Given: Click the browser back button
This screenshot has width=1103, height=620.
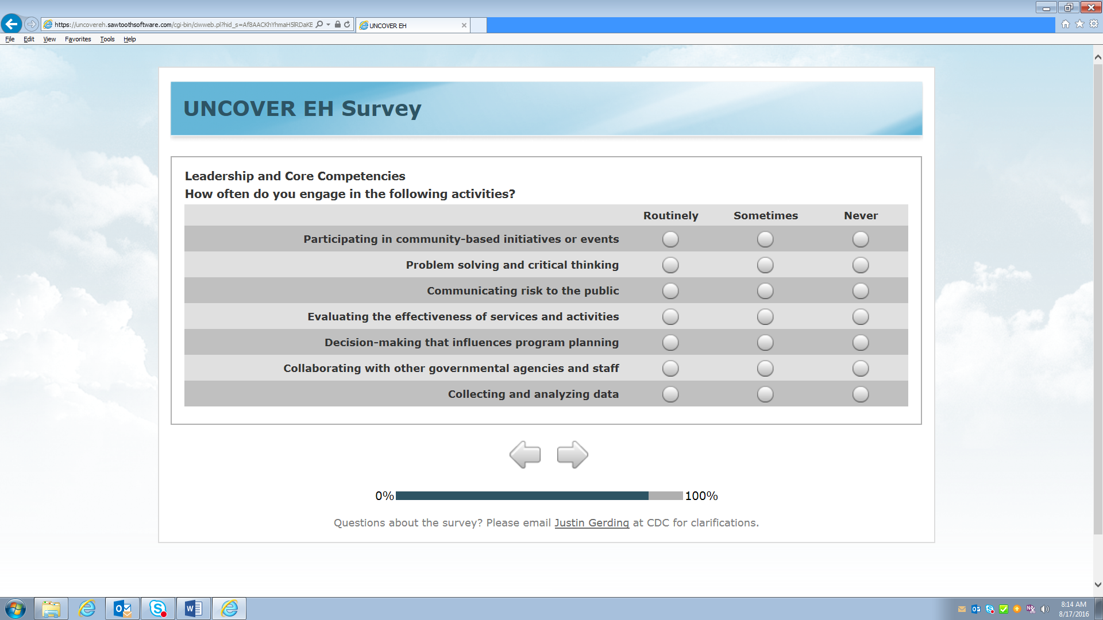Looking at the screenshot, I should (x=11, y=24).
